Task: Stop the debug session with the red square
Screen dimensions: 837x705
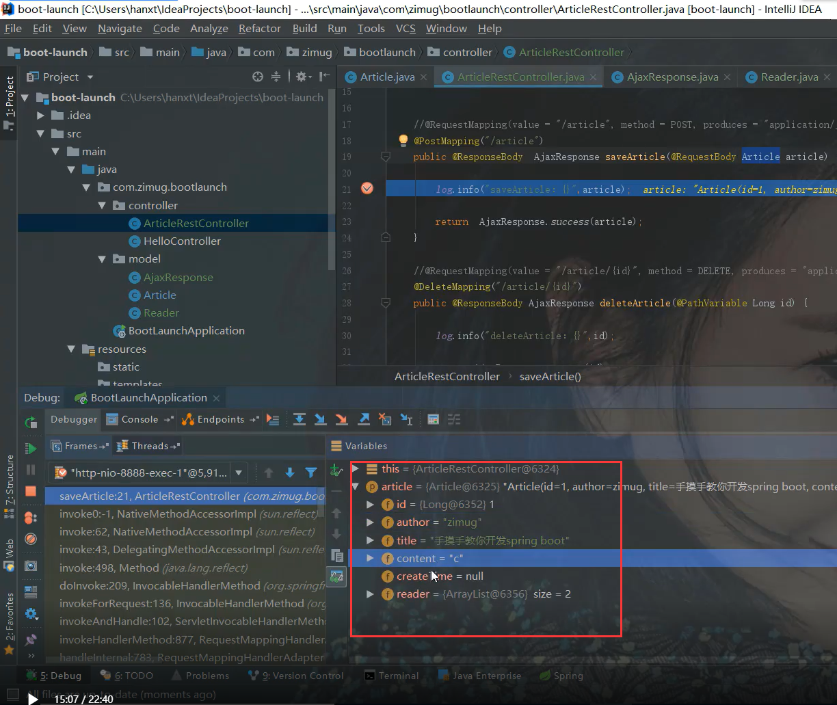Action: pos(31,491)
